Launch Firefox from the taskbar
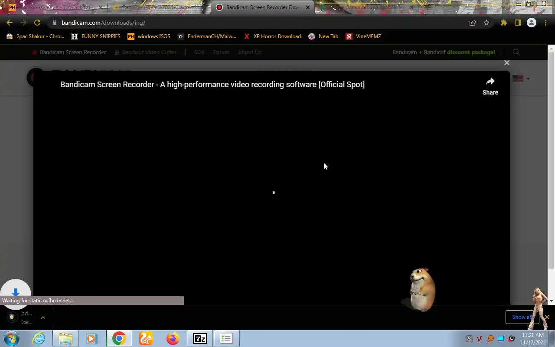The height and width of the screenshot is (347, 555). (x=173, y=338)
